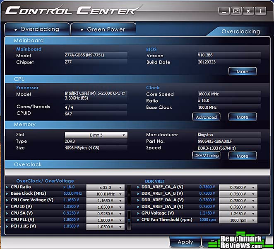Click the double up-chevron scroll icon

(x=129, y=195)
